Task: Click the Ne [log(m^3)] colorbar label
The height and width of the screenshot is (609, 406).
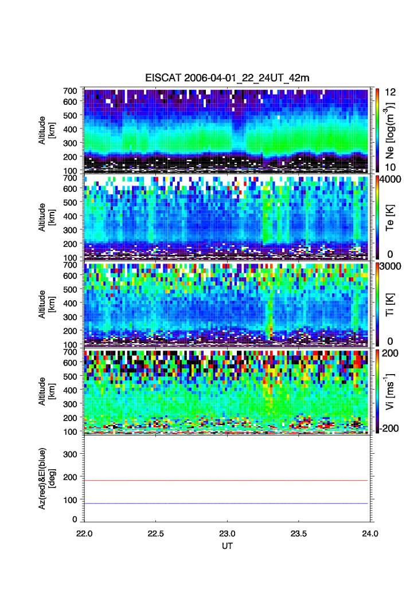Action: (x=391, y=130)
